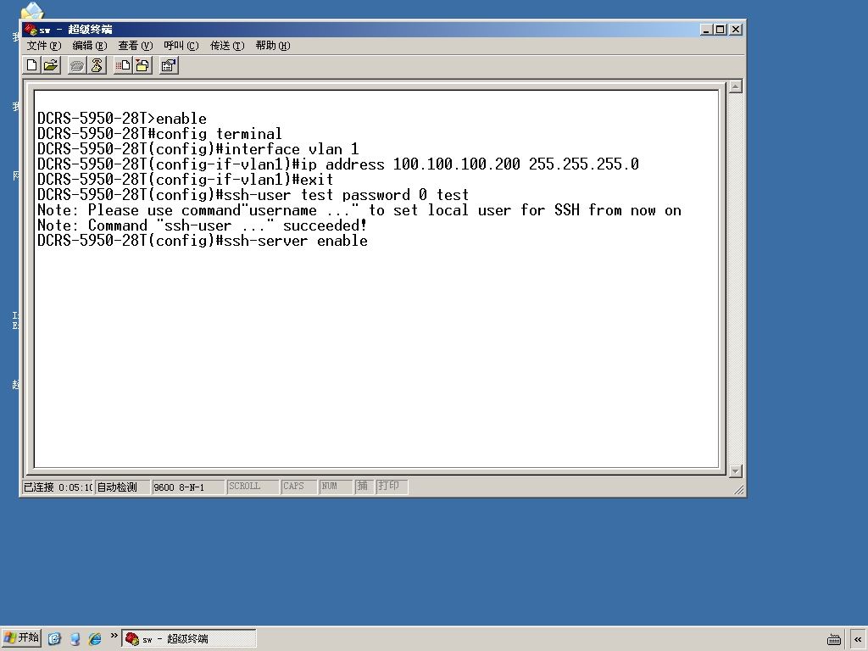Open the 帮助(H) menu
Screen dimensions: 868x651
click(273, 46)
